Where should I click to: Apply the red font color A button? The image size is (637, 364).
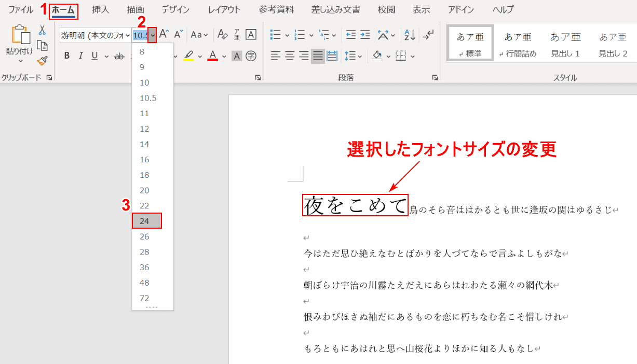(x=212, y=56)
